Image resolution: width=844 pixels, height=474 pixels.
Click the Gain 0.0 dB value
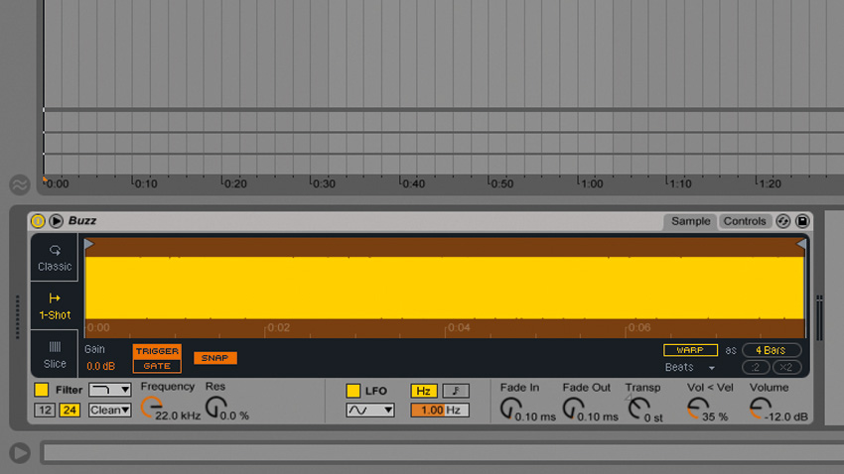100,366
